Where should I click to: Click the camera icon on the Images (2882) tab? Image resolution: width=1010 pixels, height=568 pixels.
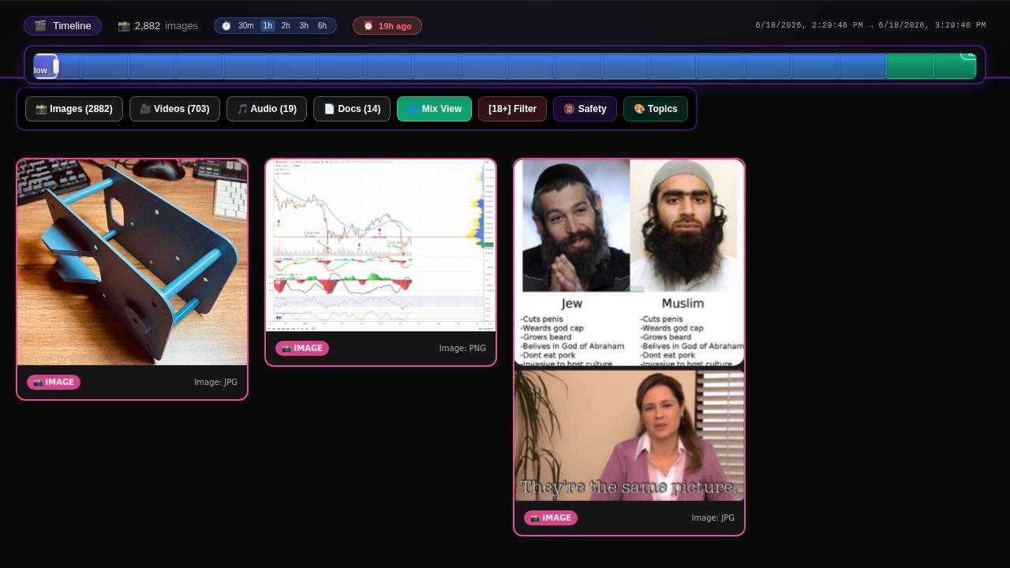41,109
